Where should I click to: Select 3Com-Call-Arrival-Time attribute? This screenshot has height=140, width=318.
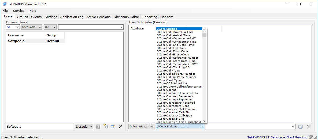pyautogui.click(x=179, y=35)
